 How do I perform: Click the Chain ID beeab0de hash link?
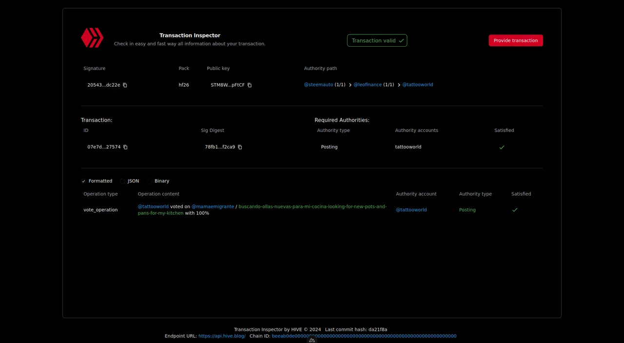tap(364, 336)
